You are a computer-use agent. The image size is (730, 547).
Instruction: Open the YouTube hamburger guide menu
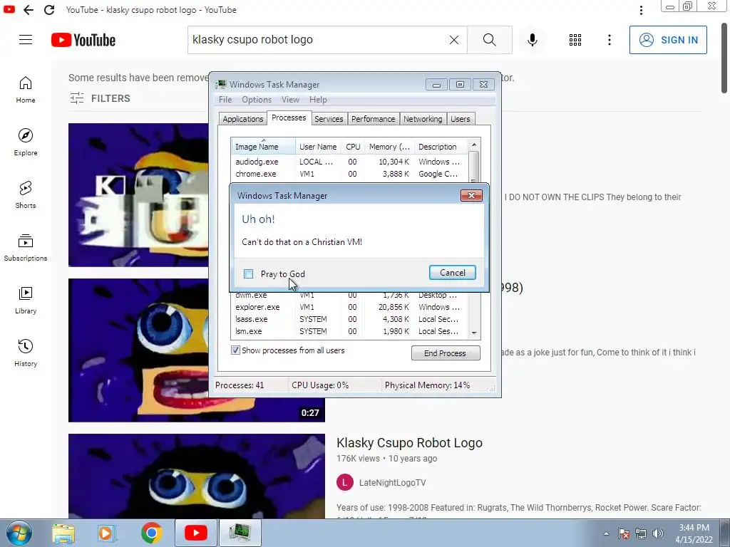tap(26, 40)
